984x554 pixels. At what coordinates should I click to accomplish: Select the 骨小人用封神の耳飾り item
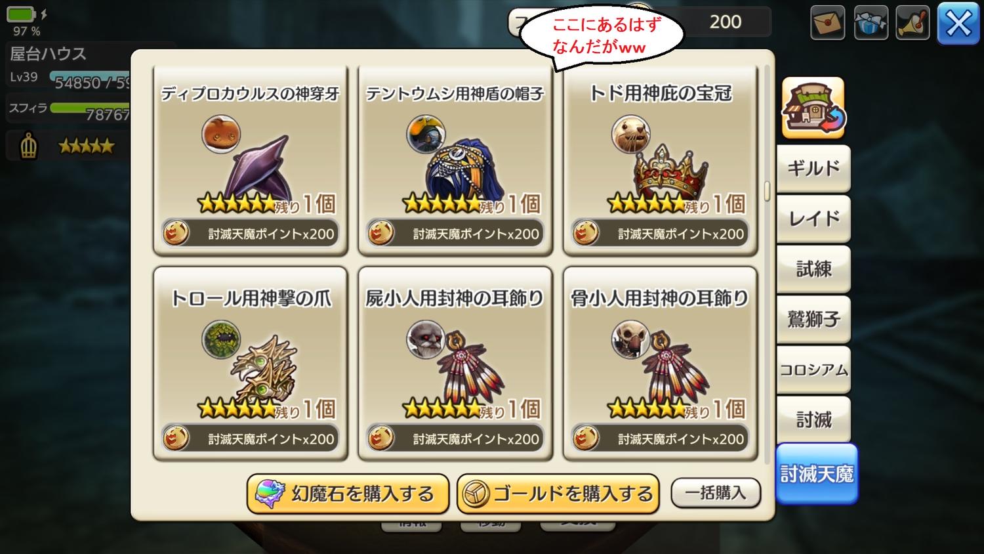coord(660,364)
